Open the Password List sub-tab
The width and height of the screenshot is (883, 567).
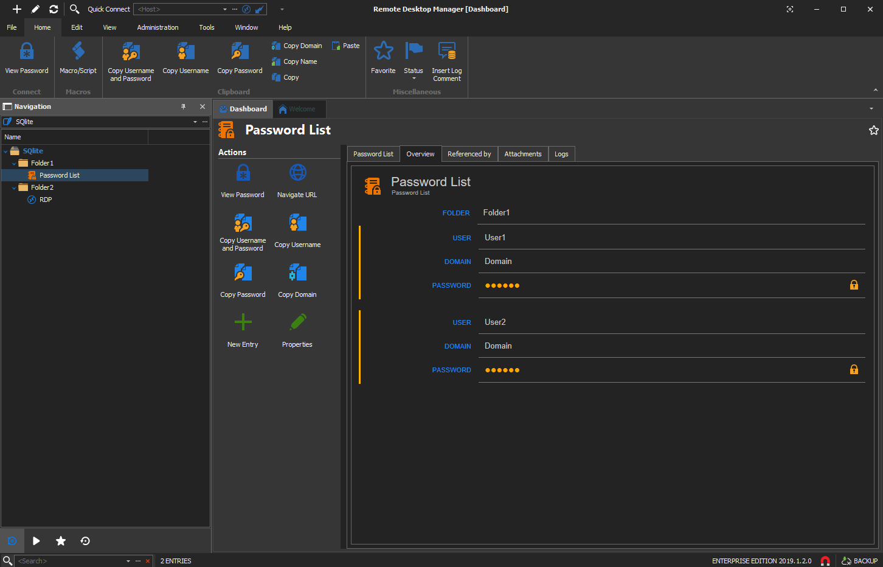[x=373, y=154]
